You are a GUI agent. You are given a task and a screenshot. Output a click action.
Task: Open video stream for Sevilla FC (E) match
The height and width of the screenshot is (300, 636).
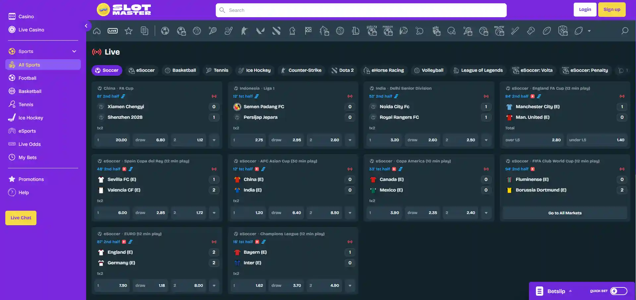[x=124, y=169]
